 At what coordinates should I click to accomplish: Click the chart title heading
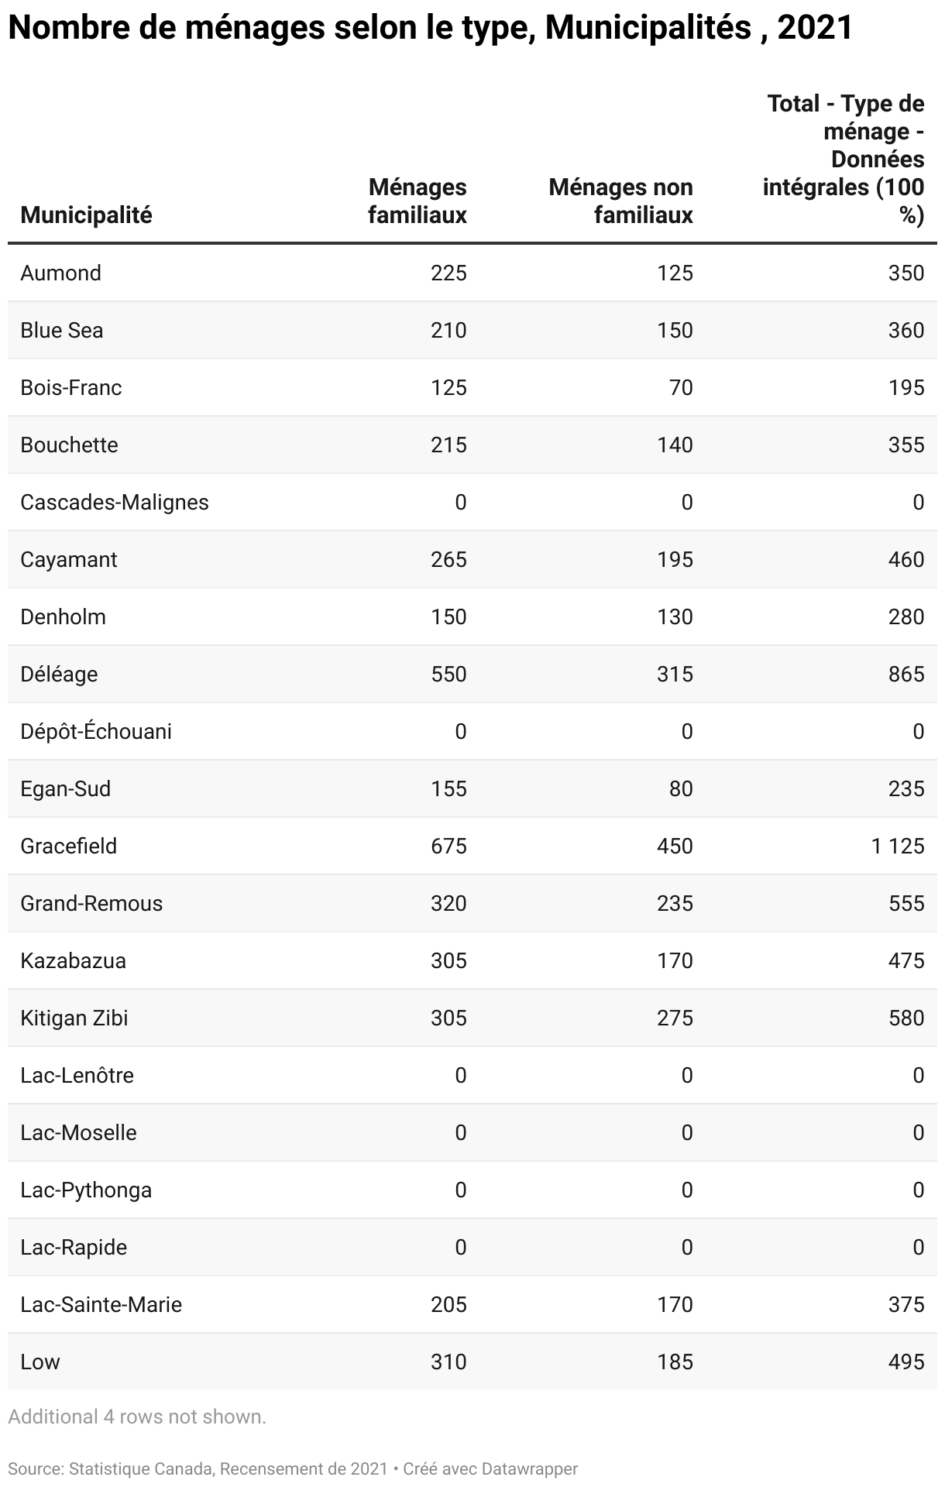tap(431, 28)
